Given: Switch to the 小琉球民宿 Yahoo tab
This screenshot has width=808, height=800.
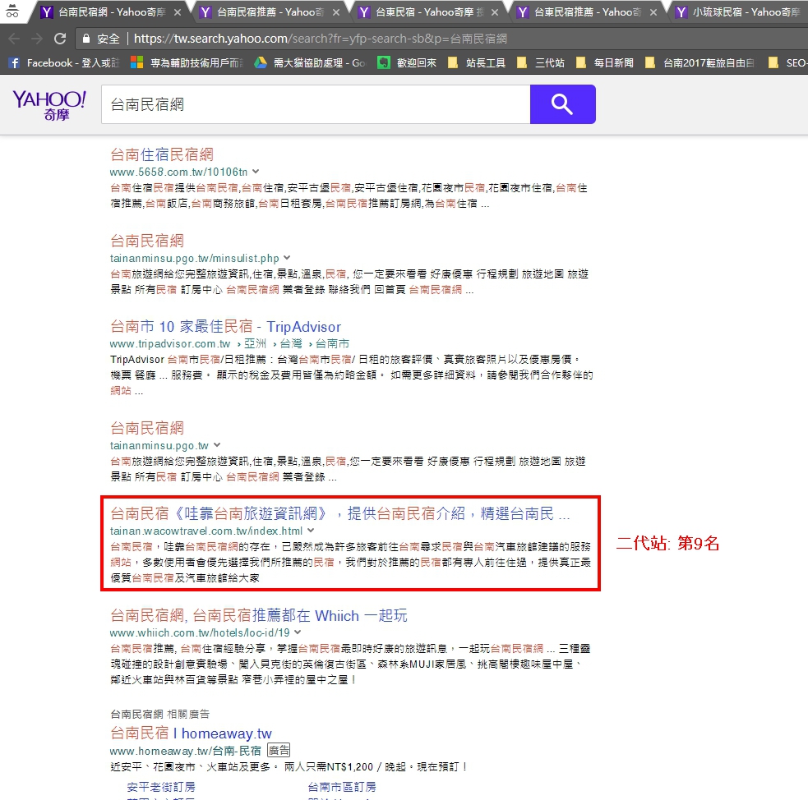Looking at the screenshot, I should tap(740, 11).
